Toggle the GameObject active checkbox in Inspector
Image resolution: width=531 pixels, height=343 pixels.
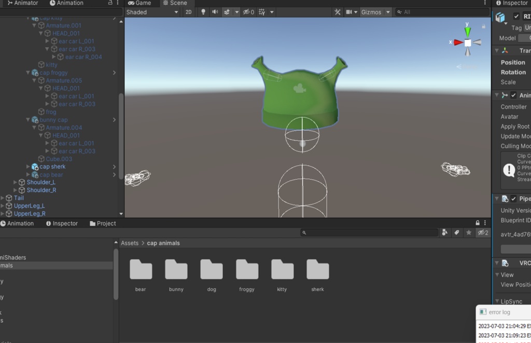[x=516, y=16]
